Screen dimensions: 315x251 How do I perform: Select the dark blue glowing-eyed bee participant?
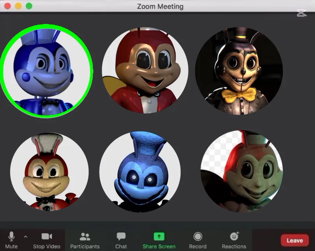pos(140,172)
